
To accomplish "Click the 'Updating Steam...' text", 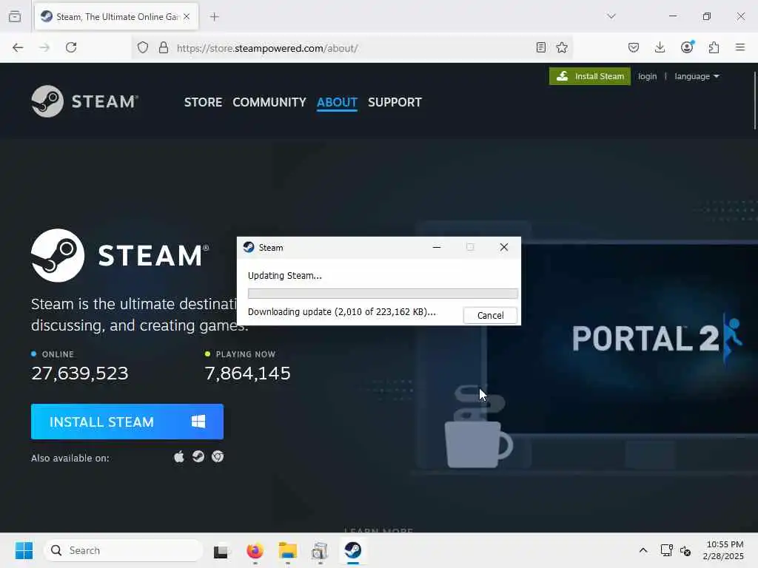I will click(x=285, y=275).
